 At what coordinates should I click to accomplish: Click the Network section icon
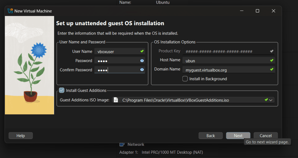point(122,144)
